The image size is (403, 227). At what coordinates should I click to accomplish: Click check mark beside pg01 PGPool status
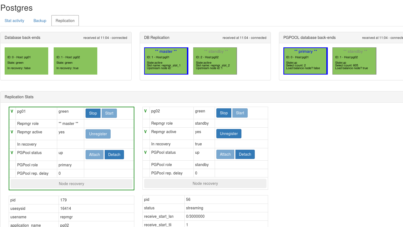(12, 153)
